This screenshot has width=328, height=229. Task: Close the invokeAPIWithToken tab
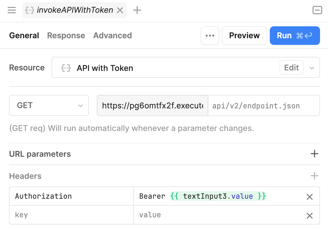(x=120, y=10)
